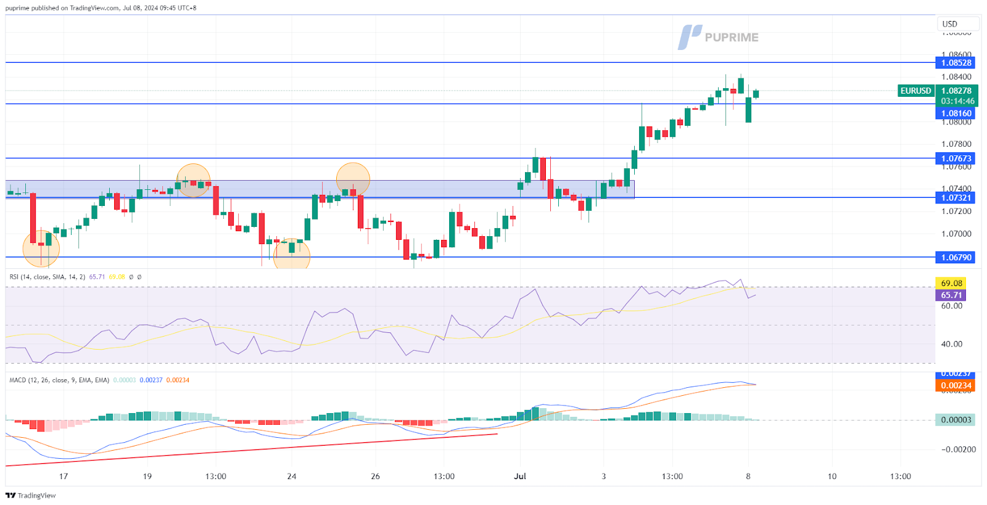Click the orange 0.00234 MACD axis label

point(956,386)
